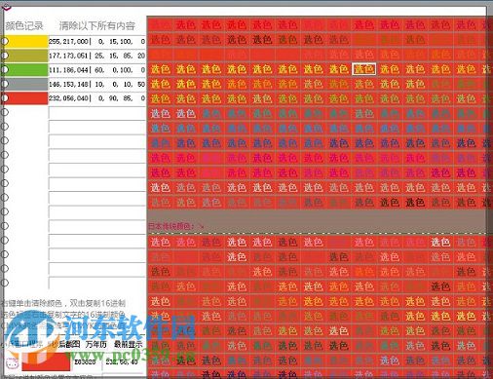Click the large red current-color preview swatch
Viewport: 493px width, 379px height.
[46, 361]
